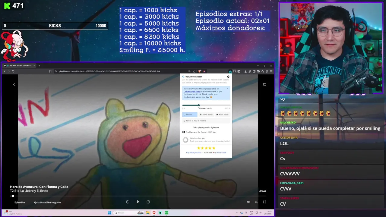Open Volume Master settings gear
This screenshot has width=386, height=217.
tap(228, 77)
